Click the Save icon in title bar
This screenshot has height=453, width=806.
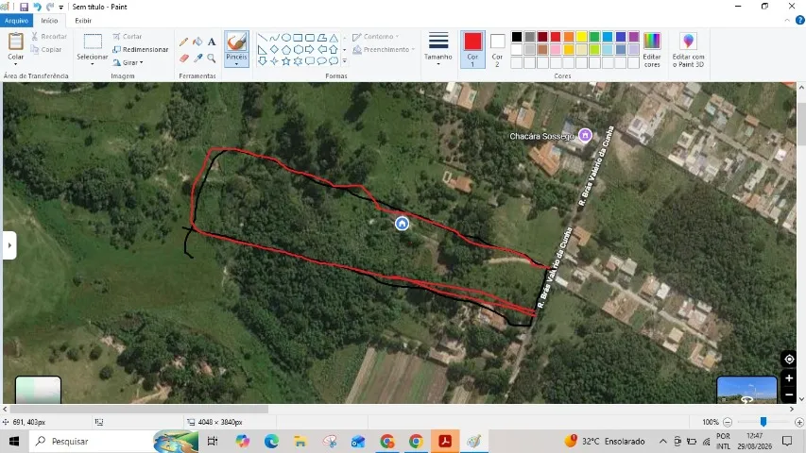tap(24, 7)
